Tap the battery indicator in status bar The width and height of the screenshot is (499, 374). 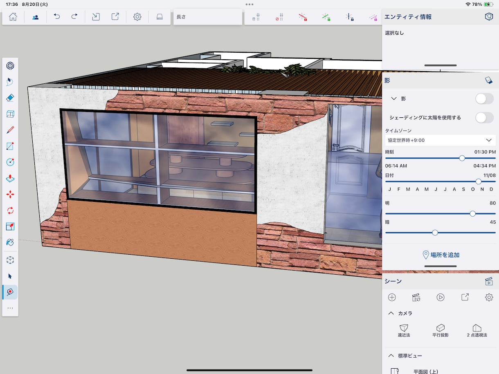point(488,4)
